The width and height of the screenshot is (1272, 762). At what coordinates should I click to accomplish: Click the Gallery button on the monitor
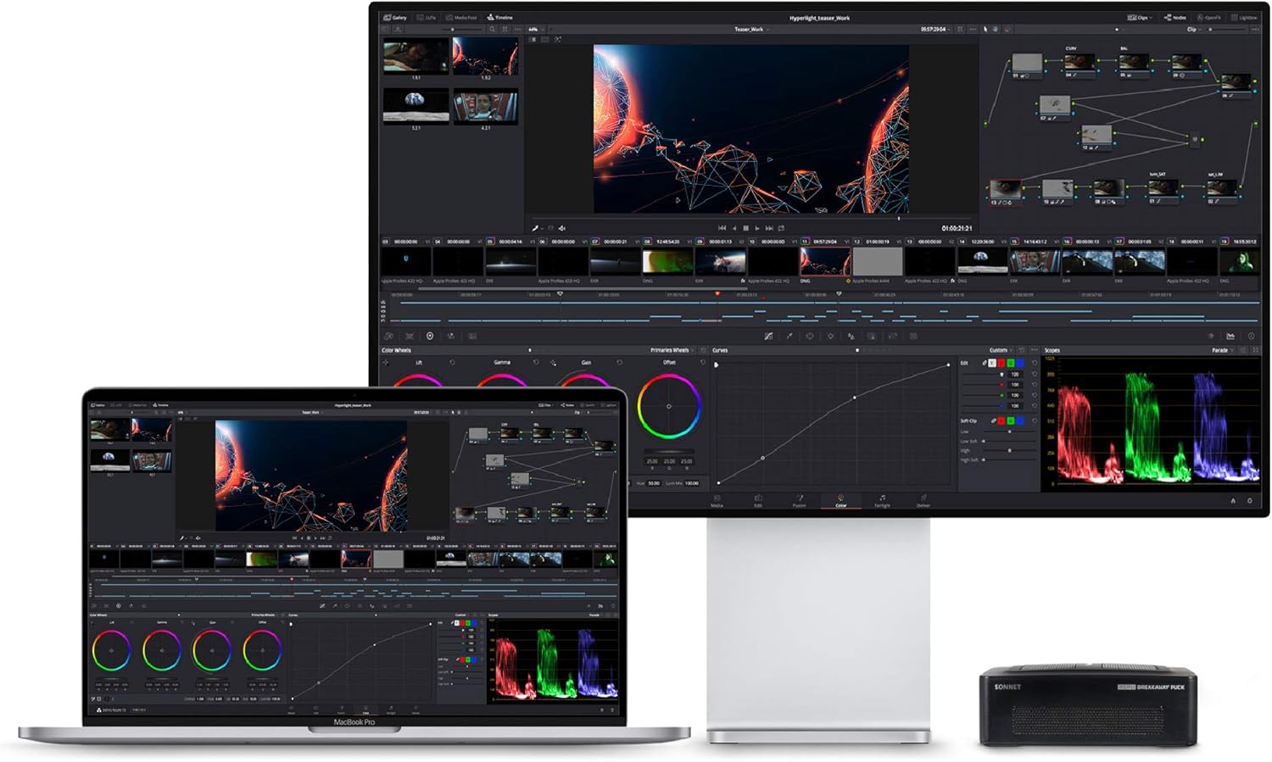395,17
